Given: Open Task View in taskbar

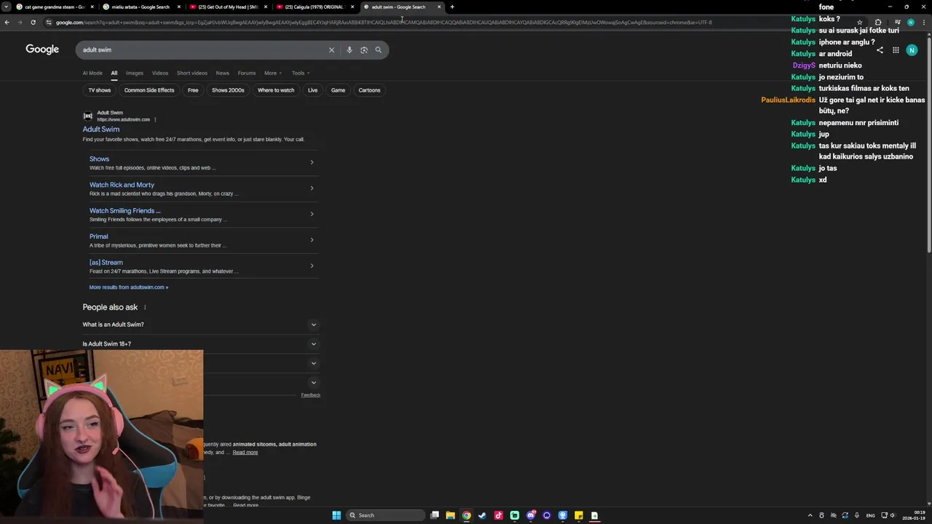Looking at the screenshot, I should [x=435, y=515].
